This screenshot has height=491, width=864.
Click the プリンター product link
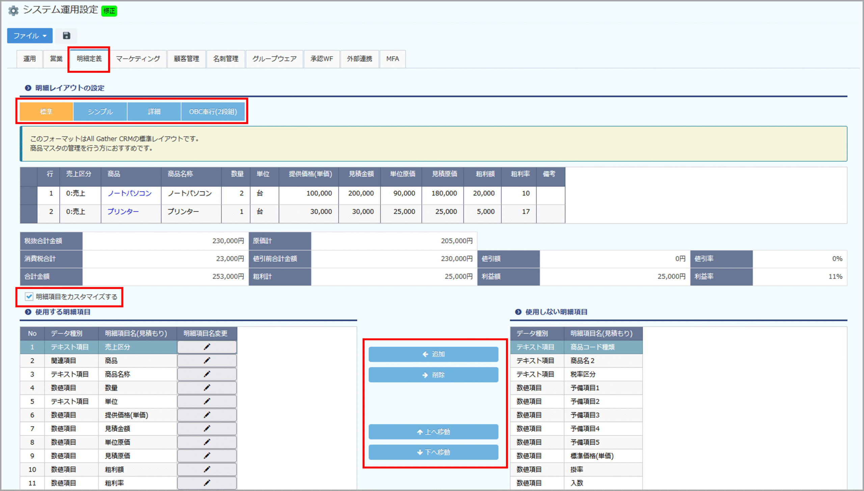coord(123,212)
